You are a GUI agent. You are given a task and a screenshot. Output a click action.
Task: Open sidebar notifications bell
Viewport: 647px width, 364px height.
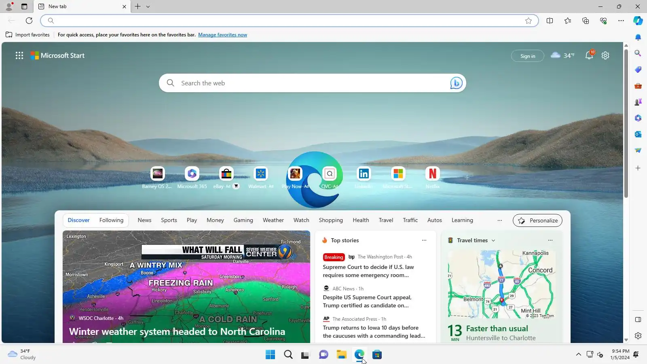click(x=638, y=37)
